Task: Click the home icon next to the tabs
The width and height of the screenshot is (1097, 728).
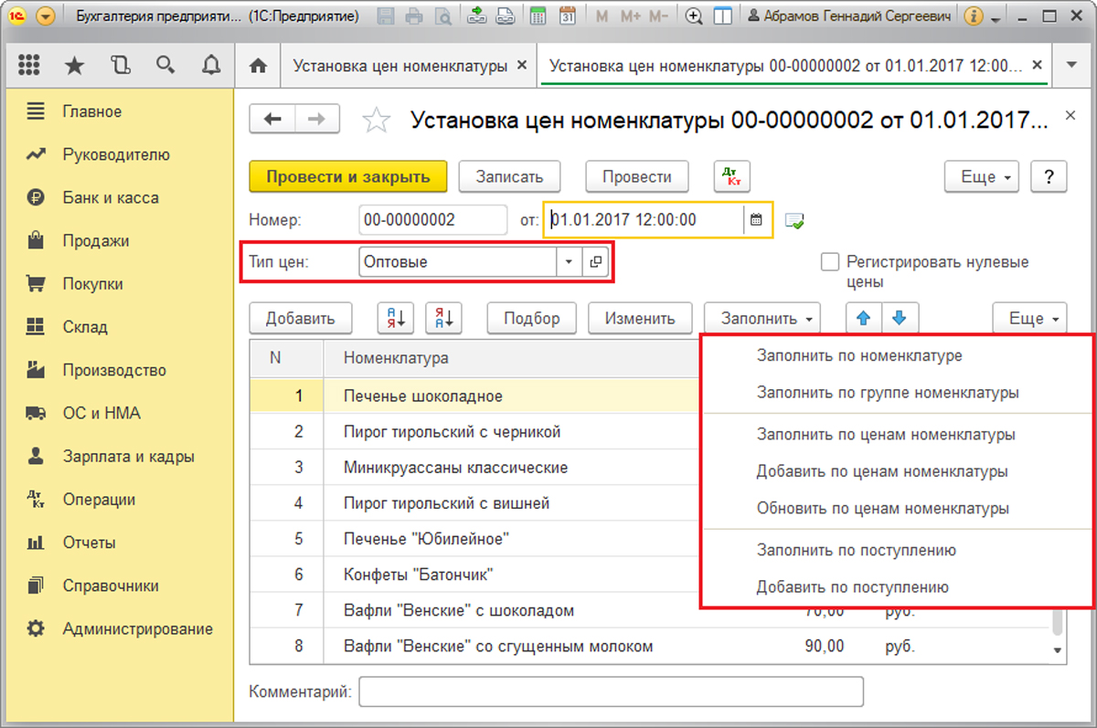Action: tap(258, 65)
